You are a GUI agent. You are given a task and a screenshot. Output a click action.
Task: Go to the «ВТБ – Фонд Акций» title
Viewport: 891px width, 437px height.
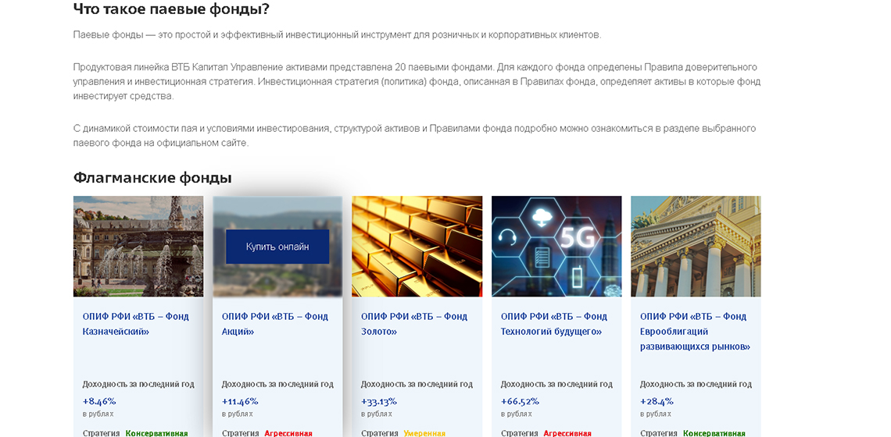point(275,324)
